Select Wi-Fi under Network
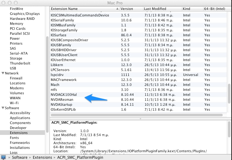Image resolution: width=232 pixels, height=160 pixels. [x=14, y=103]
